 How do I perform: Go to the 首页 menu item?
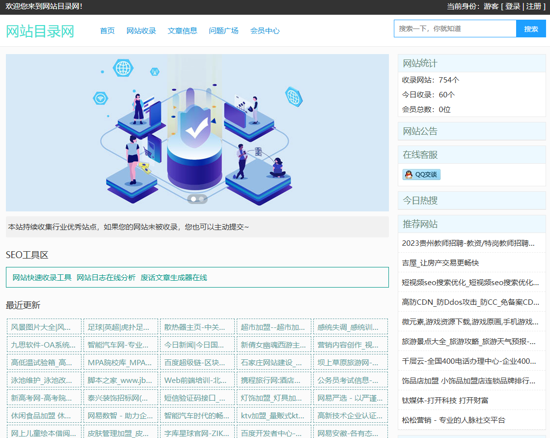click(107, 30)
